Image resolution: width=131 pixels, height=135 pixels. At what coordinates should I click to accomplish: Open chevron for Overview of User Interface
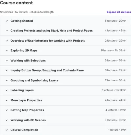7,41
